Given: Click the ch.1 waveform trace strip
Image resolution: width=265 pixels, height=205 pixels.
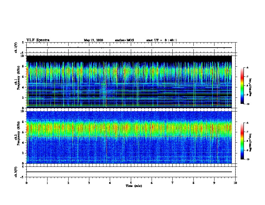Looking at the screenshot, I should tap(129, 48).
